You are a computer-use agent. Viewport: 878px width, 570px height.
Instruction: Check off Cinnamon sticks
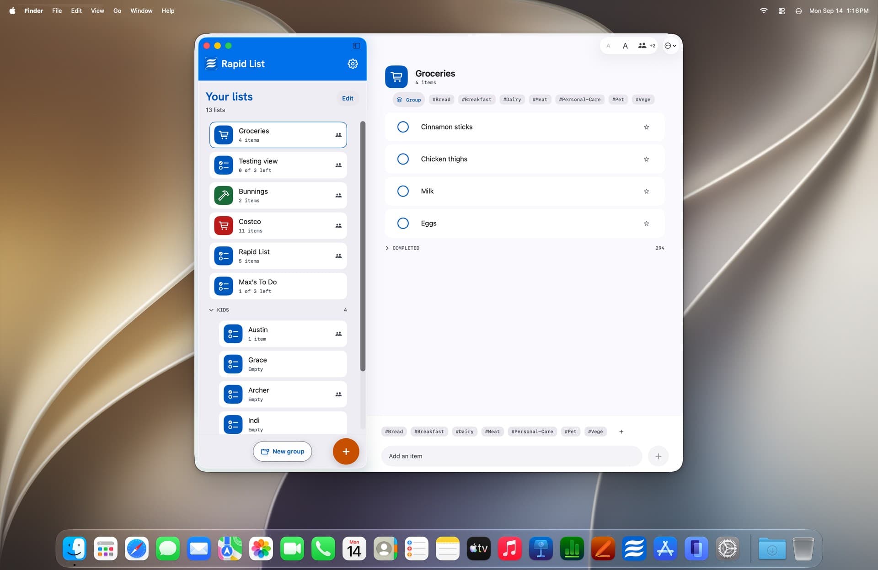click(x=403, y=127)
